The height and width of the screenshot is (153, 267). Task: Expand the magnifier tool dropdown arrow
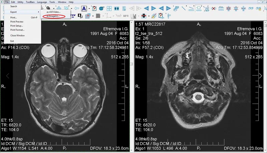pyautogui.click(x=53, y=8)
